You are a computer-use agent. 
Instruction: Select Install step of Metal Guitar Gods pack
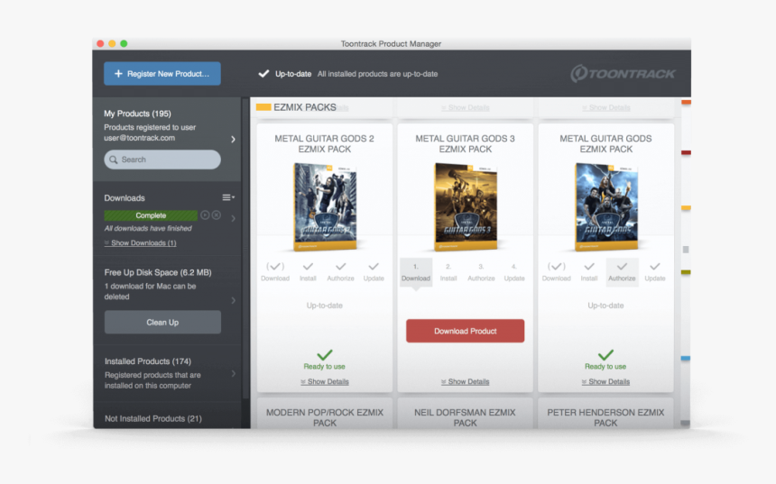point(589,272)
